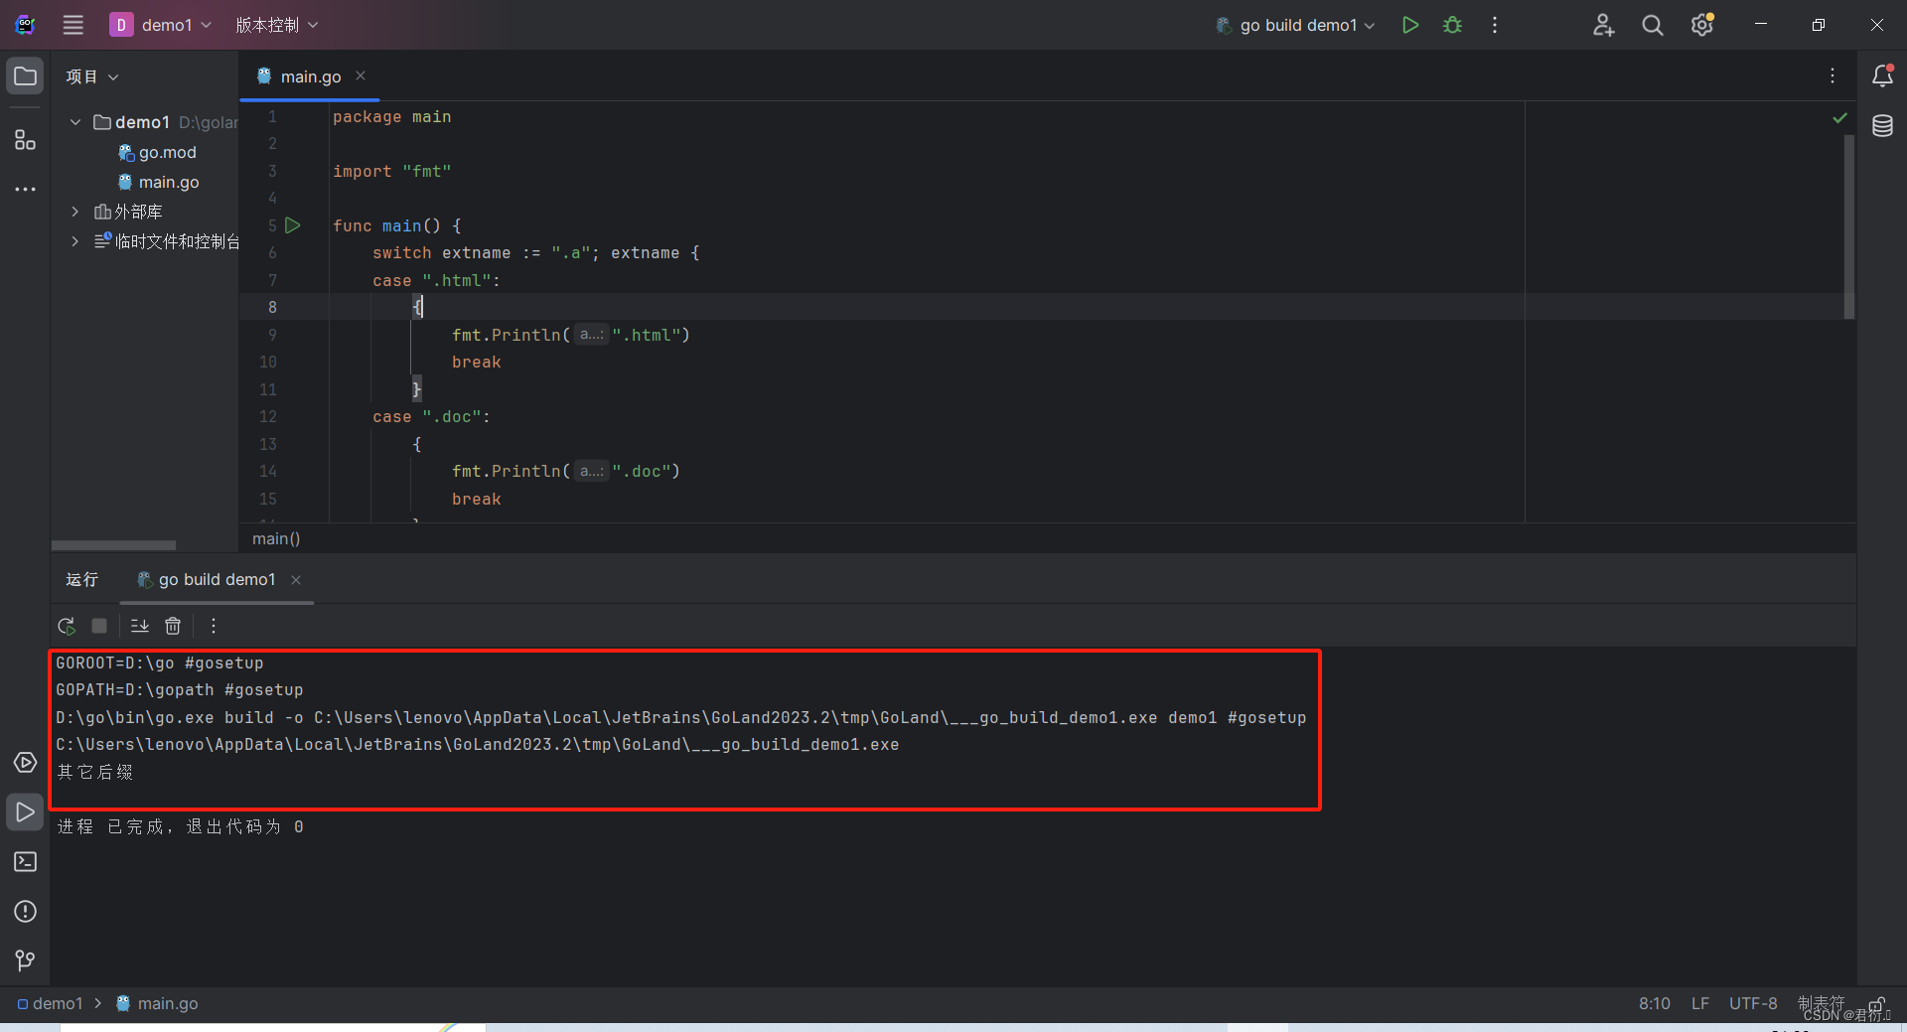Open Notifications bell icon

(x=1882, y=76)
